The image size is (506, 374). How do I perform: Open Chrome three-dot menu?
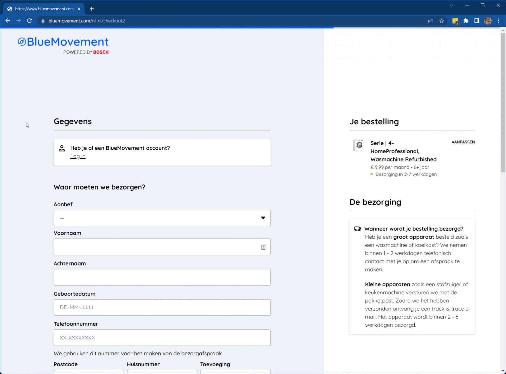(x=499, y=21)
